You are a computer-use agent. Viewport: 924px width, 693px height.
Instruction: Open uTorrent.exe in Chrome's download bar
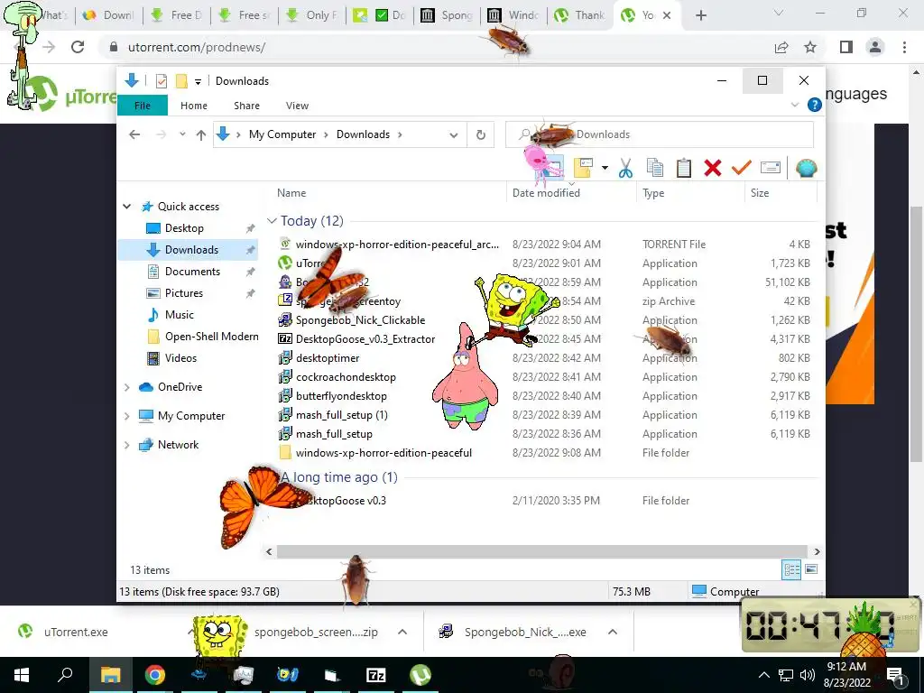pyautogui.click(x=76, y=632)
